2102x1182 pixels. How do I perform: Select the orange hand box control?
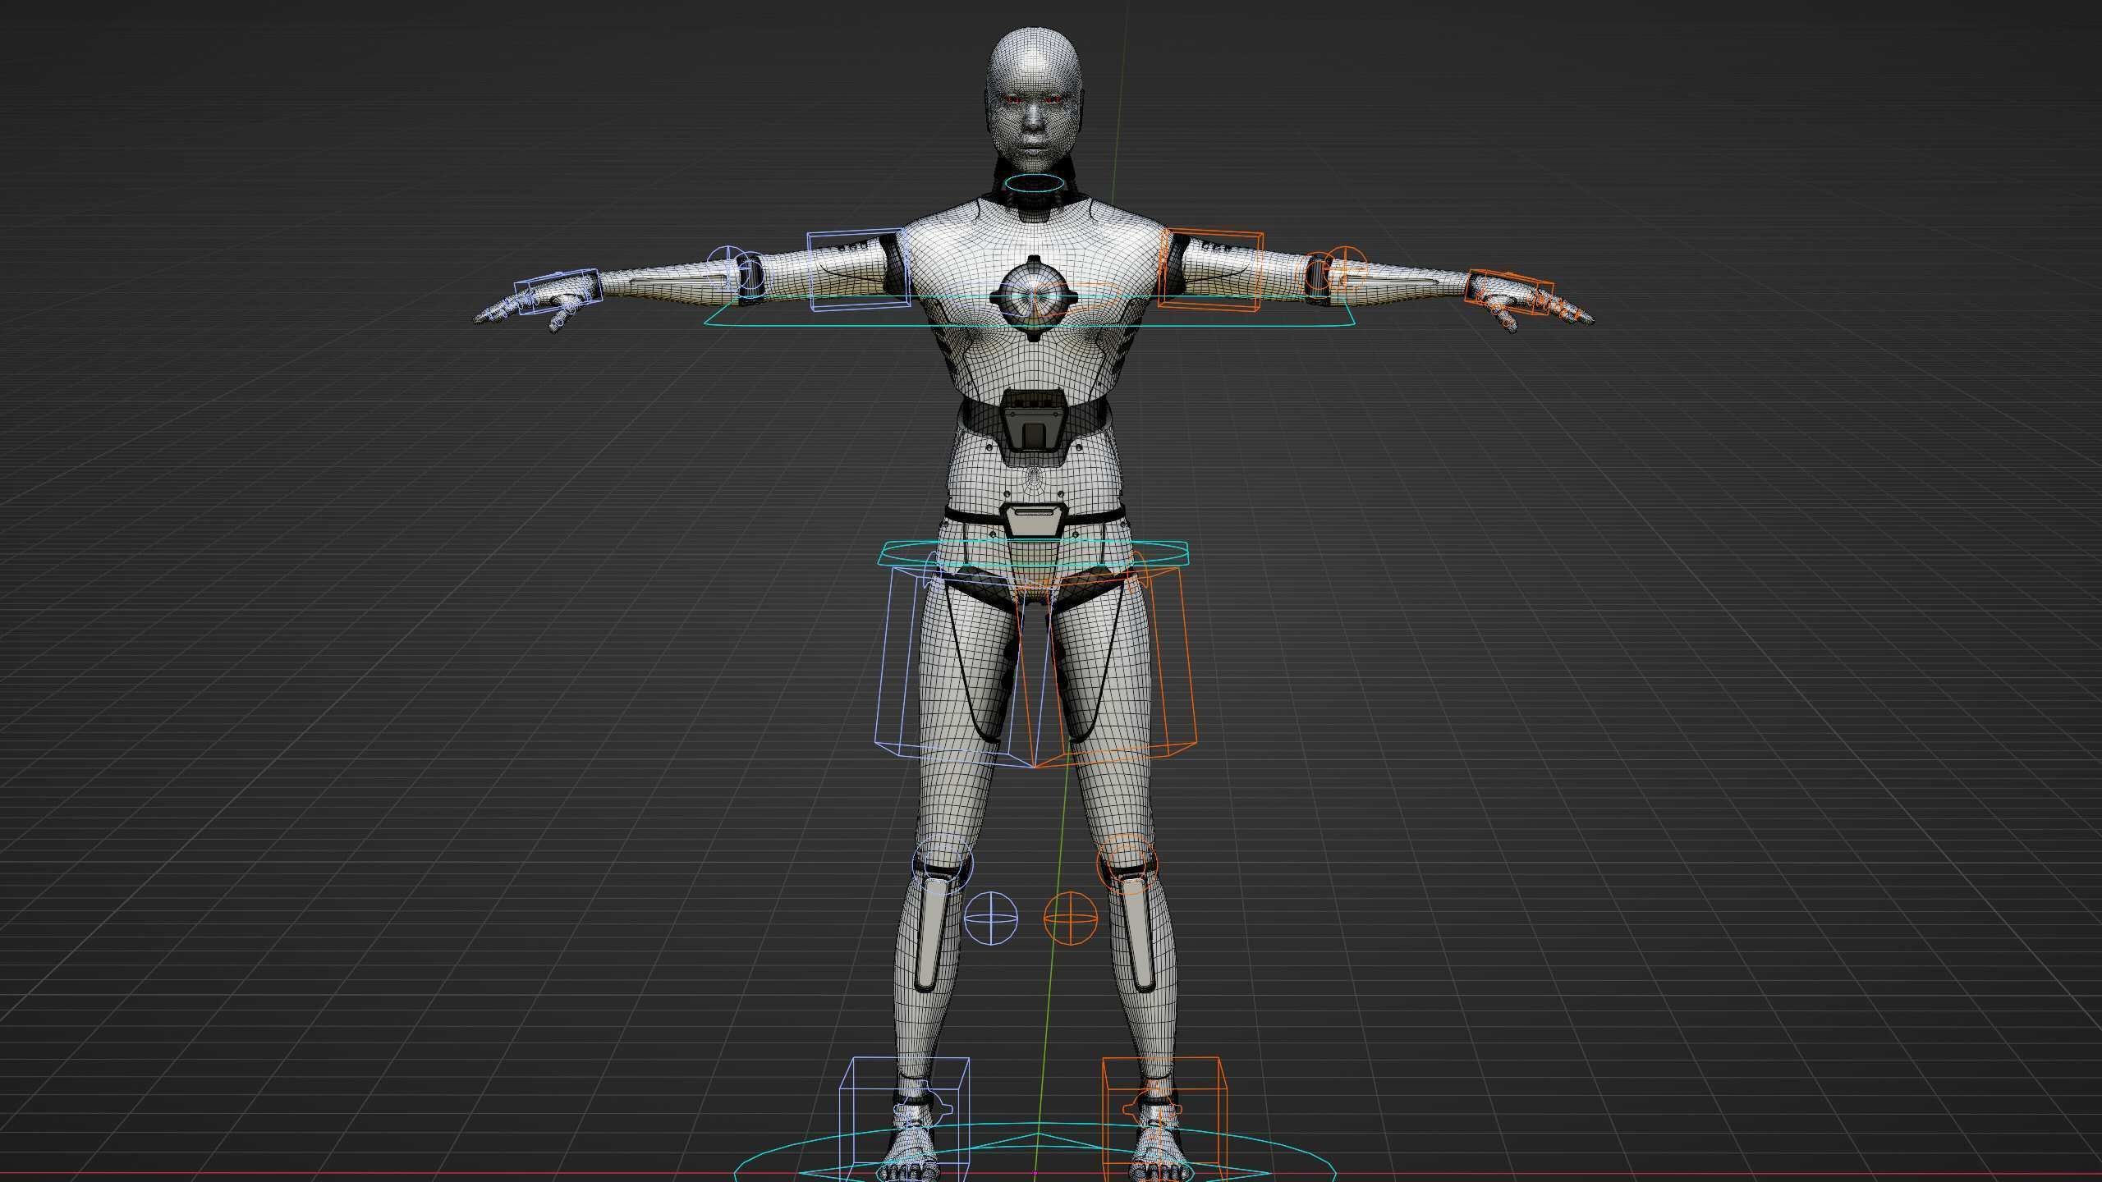point(1510,294)
